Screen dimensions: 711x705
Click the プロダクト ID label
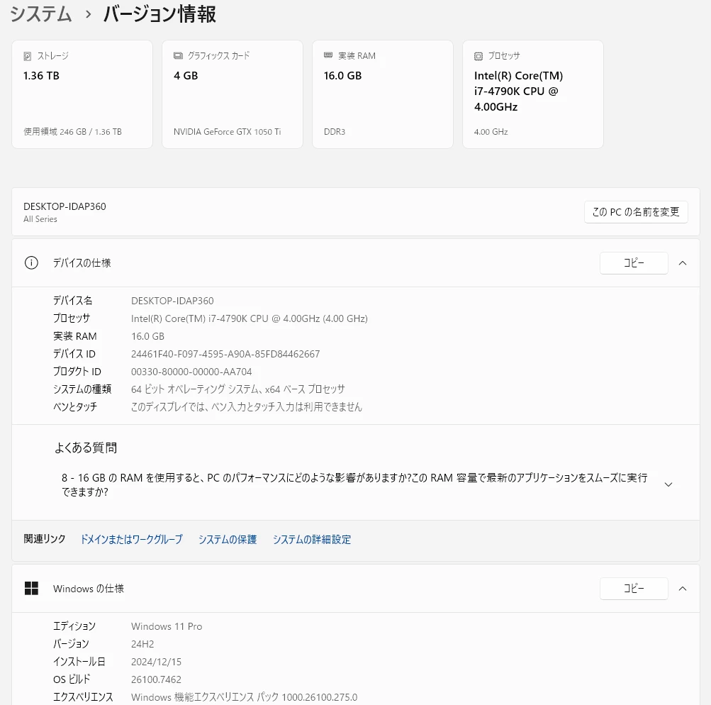tap(77, 372)
